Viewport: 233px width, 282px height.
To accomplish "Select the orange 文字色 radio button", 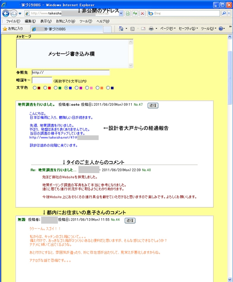I will (x=97, y=88).
